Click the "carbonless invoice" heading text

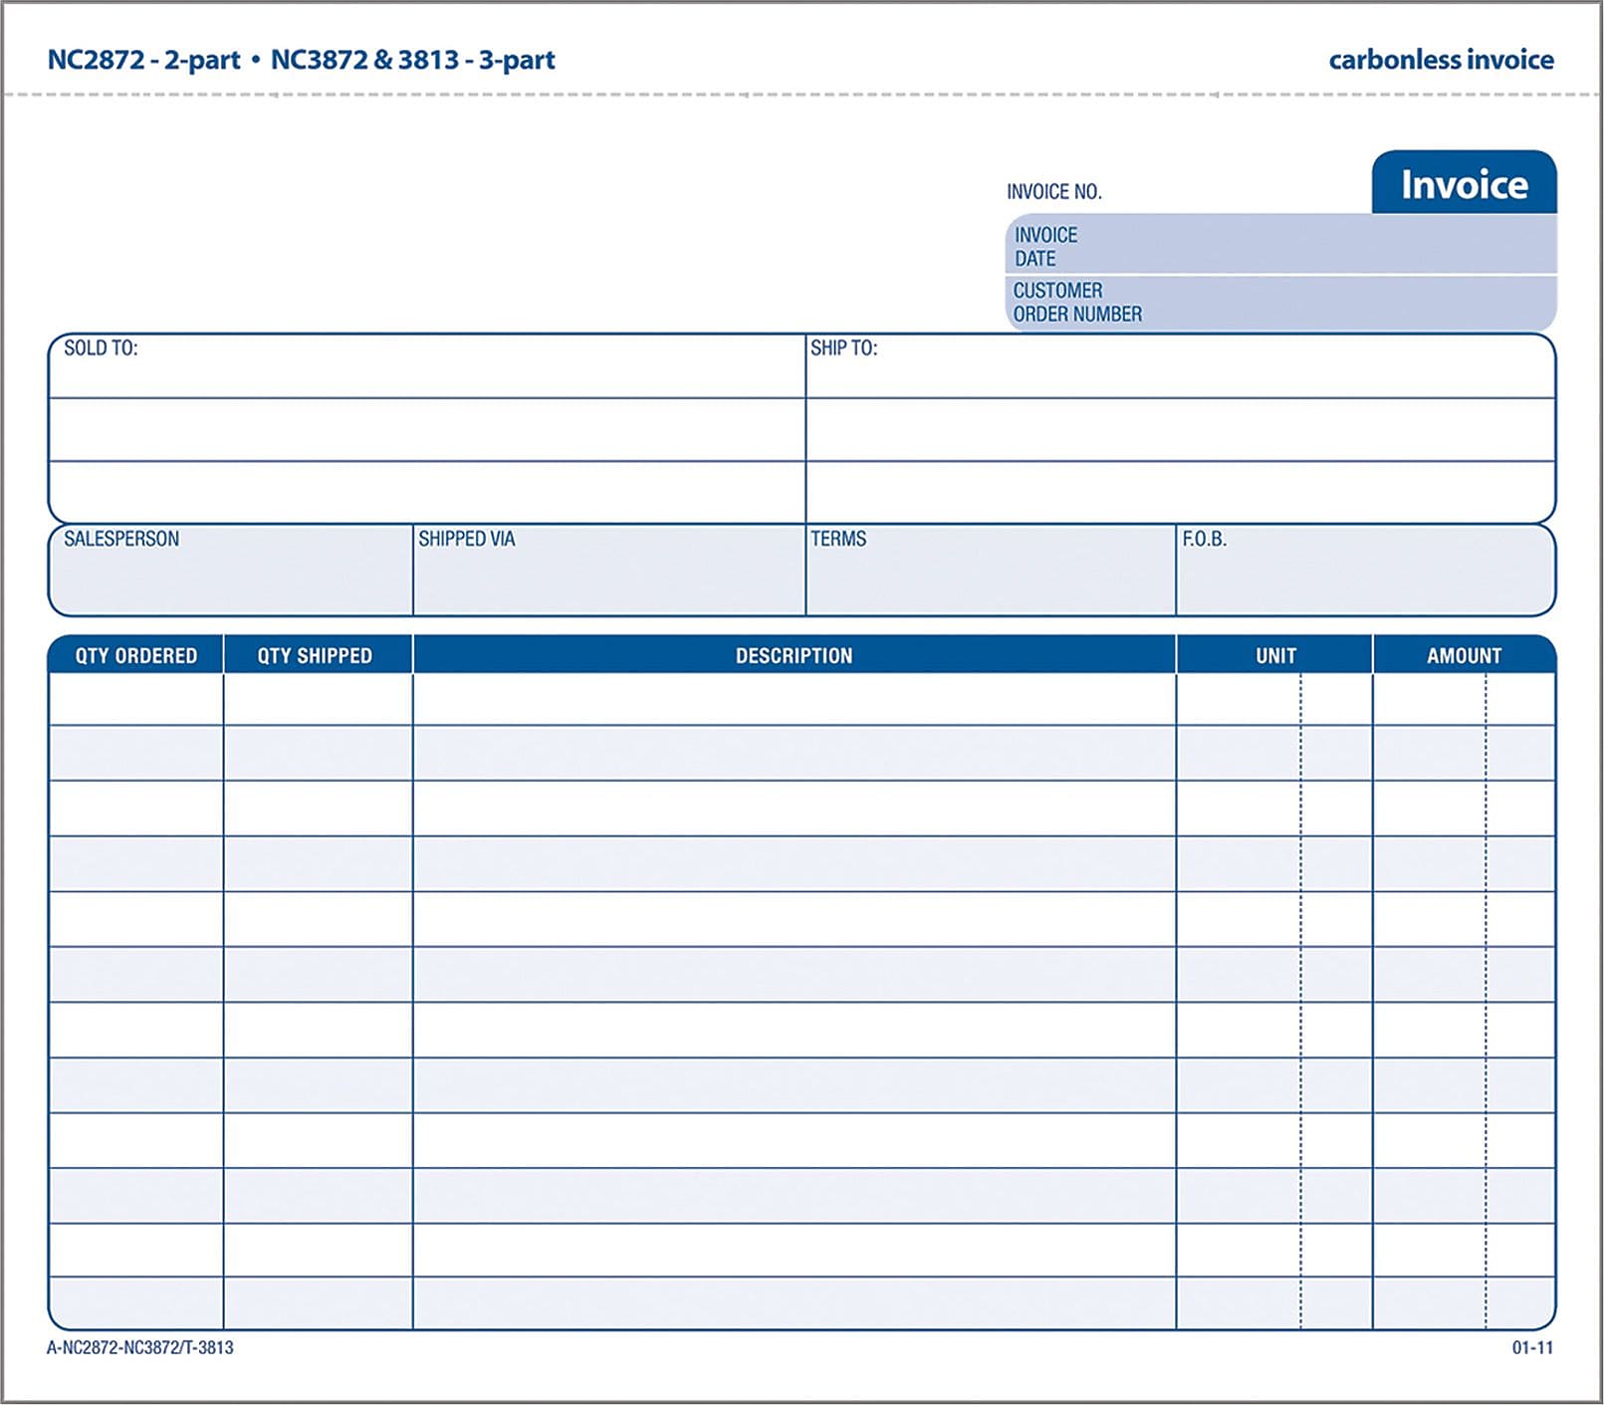coord(1441,60)
